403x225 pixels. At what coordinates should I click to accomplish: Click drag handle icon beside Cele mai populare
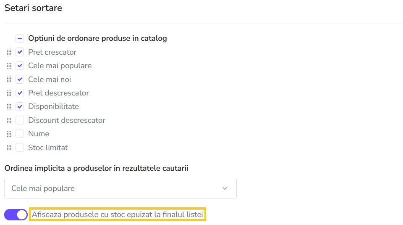point(9,66)
